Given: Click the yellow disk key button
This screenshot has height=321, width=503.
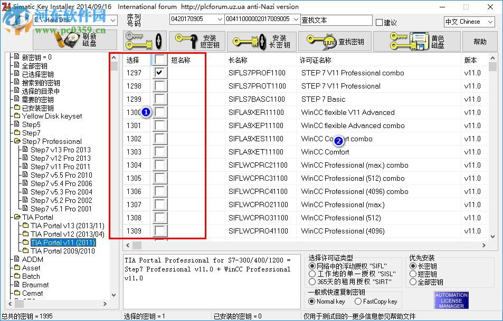Looking at the screenshot, I should [x=417, y=41].
